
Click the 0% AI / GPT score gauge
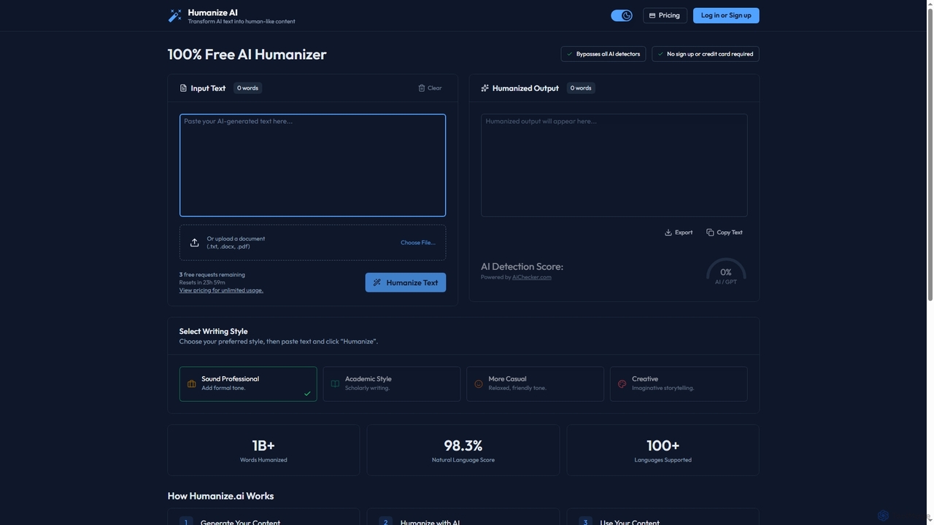tap(726, 271)
